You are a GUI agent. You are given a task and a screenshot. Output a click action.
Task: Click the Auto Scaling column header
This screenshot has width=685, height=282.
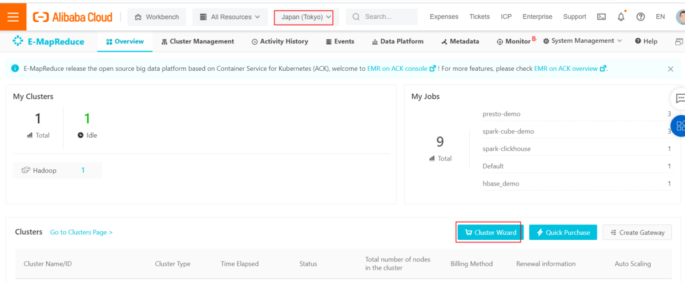coord(632,264)
